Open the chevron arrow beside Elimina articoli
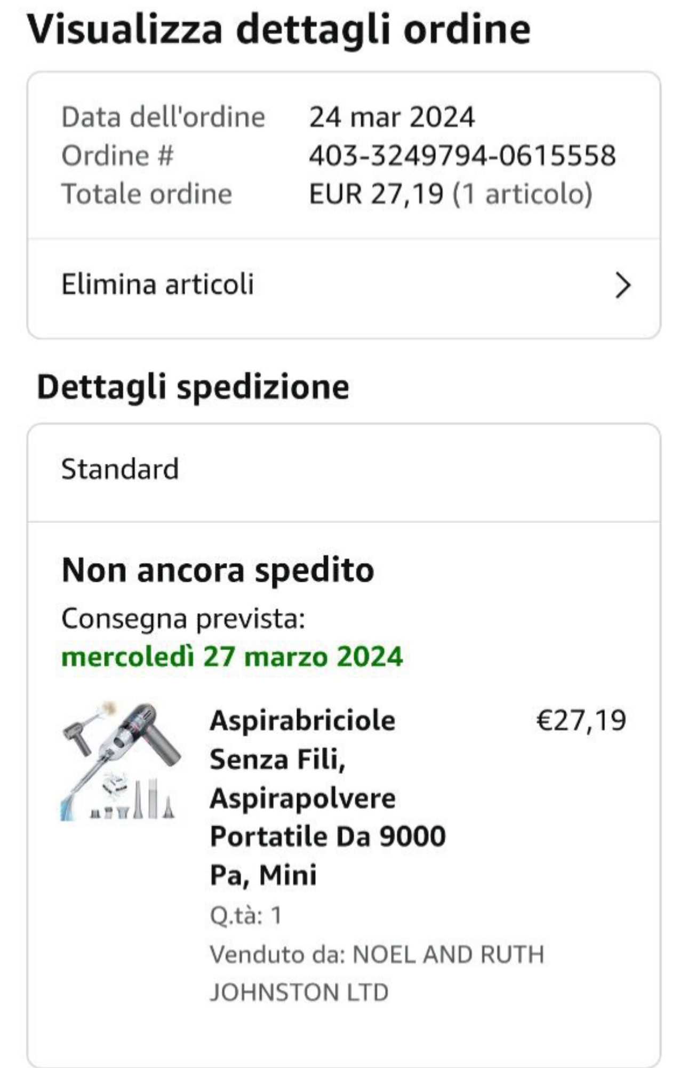 (x=622, y=285)
